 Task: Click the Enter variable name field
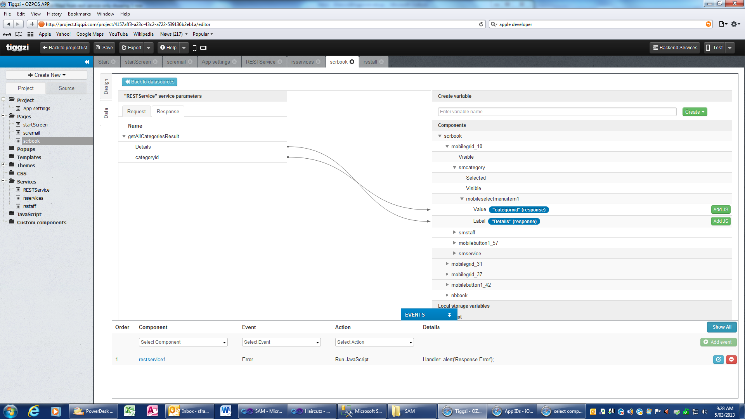[x=557, y=112]
